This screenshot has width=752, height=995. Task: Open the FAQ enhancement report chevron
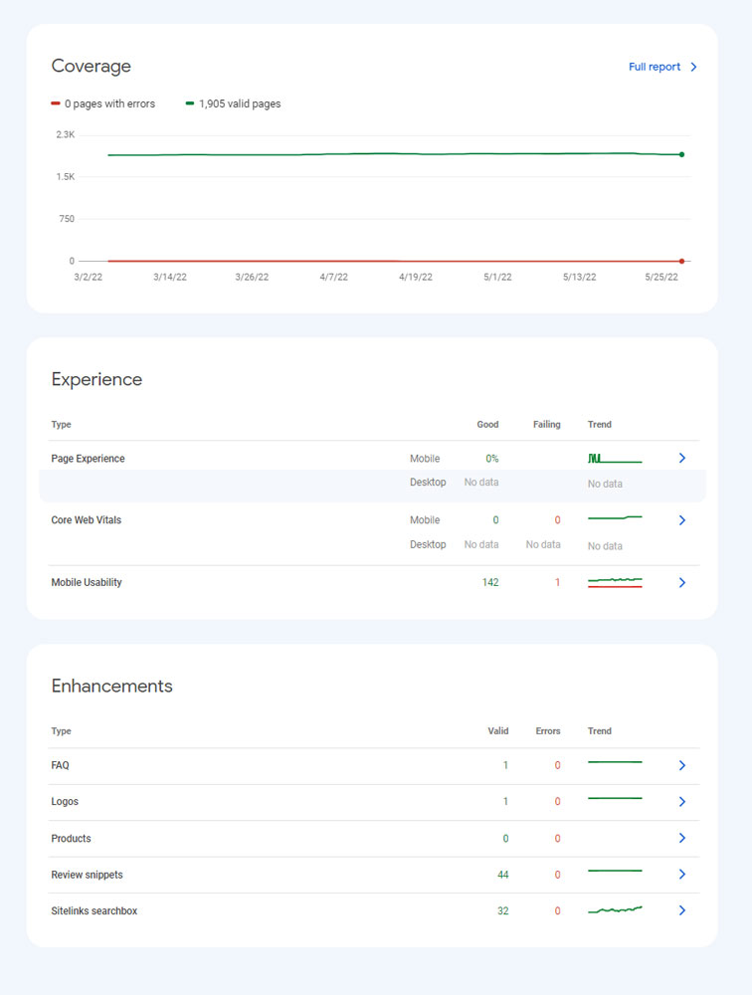pyautogui.click(x=682, y=765)
